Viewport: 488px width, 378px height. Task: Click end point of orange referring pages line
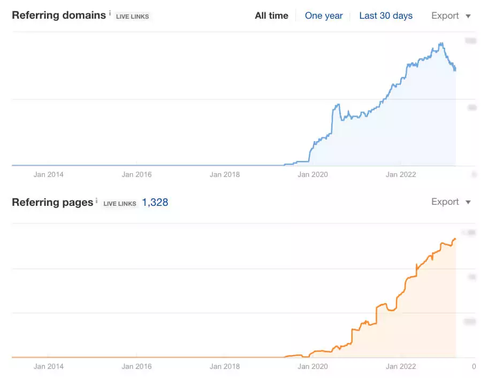(x=455, y=239)
